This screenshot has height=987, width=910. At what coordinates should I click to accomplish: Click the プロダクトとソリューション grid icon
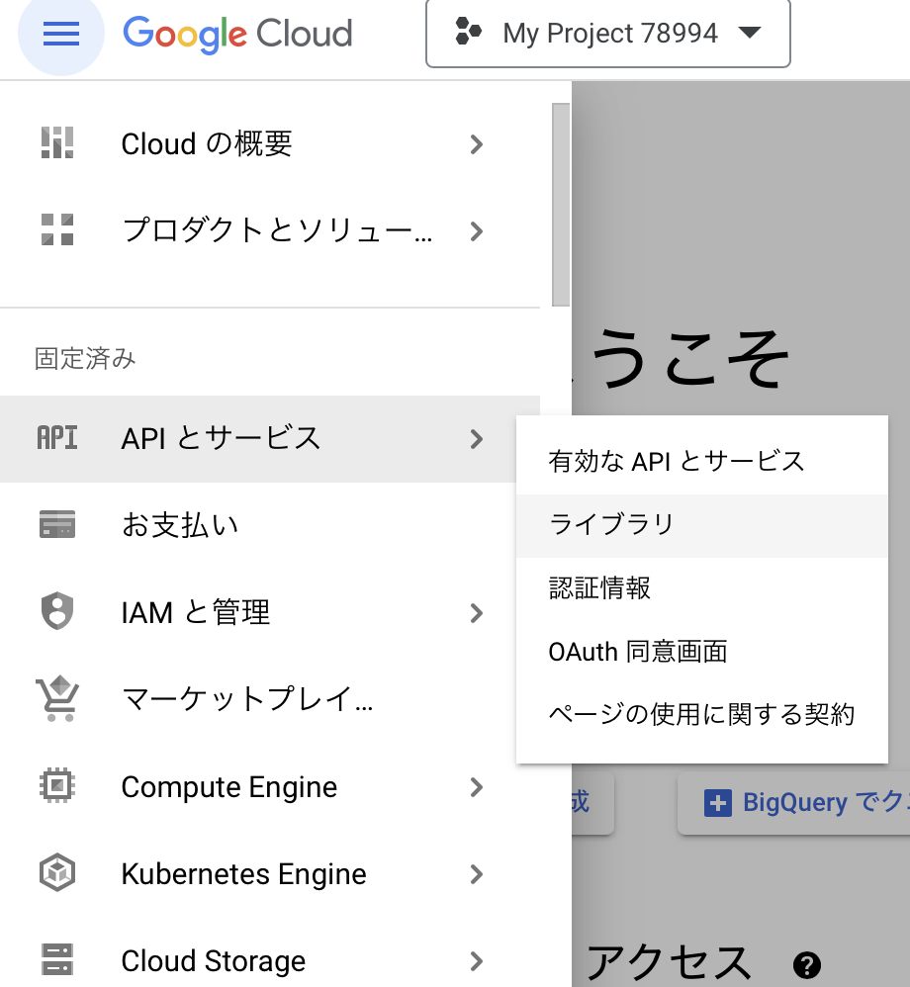point(57,229)
